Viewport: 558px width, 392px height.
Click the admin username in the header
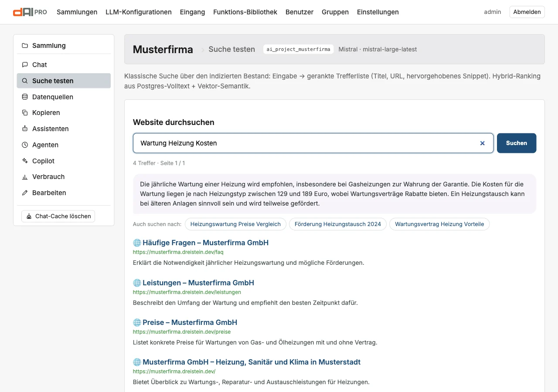[493, 12]
